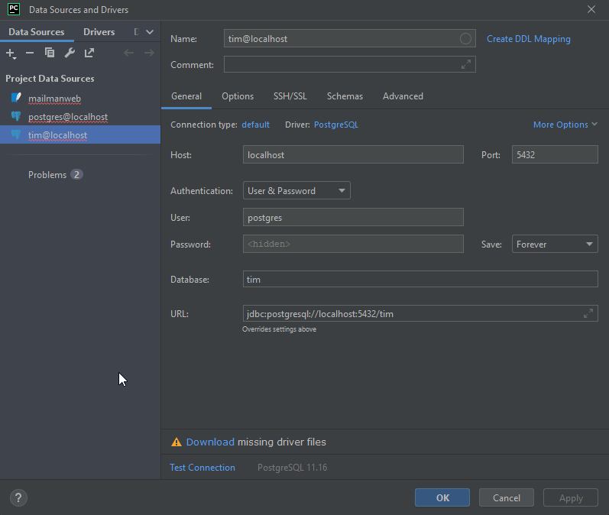
Task: Open the Save password dropdown
Action: (555, 244)
